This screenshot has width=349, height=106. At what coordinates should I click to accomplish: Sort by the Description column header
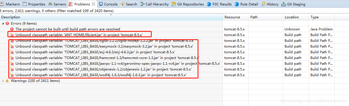pos(111,17)
